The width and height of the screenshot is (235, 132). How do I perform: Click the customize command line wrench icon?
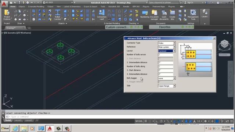click(x=3, y=117)
